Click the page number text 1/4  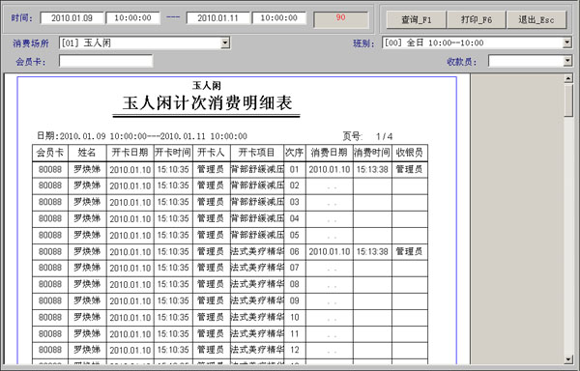(385, 137)
